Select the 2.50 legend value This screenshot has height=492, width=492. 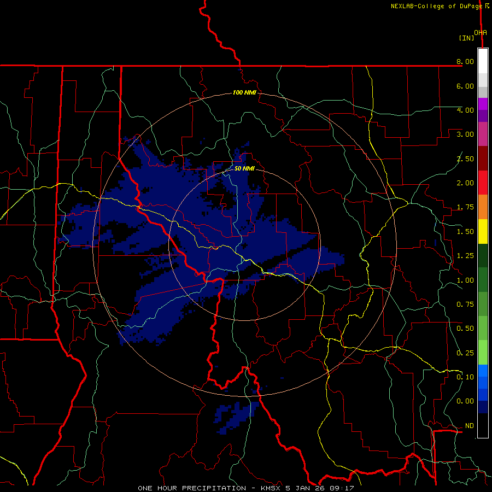465,159
